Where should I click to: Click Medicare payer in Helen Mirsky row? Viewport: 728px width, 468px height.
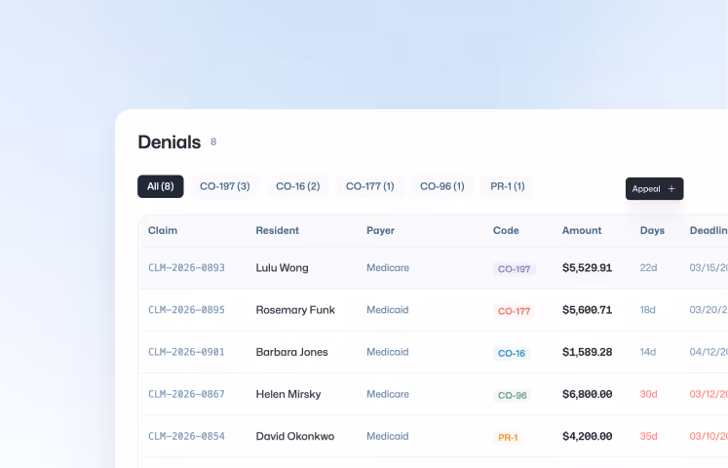point(388,394)
